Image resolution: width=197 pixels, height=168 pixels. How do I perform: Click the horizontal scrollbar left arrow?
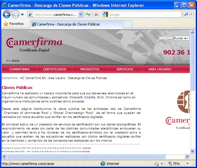pos(4,156)
